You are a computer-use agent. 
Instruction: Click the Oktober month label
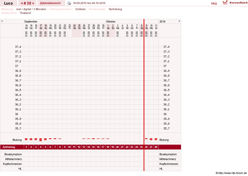pos(111,21)
